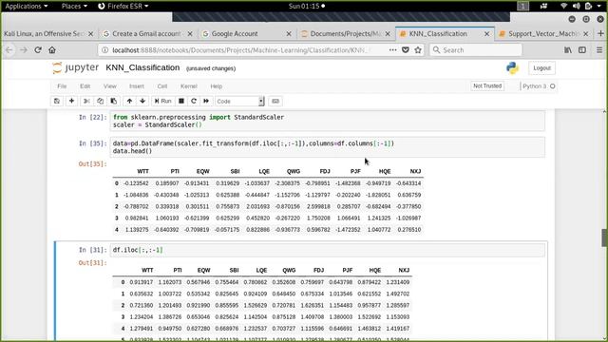The width and height of the screenshot is (608, 342).
Task: Click the Firefox Search box
Action: point(475,50)
